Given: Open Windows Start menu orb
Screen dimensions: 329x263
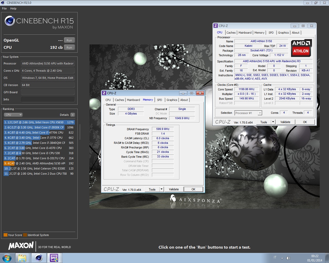Looking at the screenshot, I should tap(7, 258).
